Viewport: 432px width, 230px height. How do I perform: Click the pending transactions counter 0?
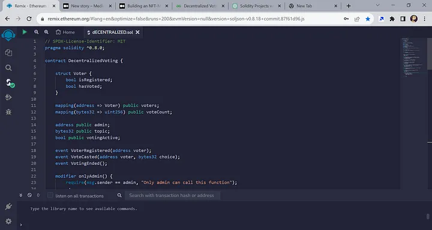tap(38, 195)
